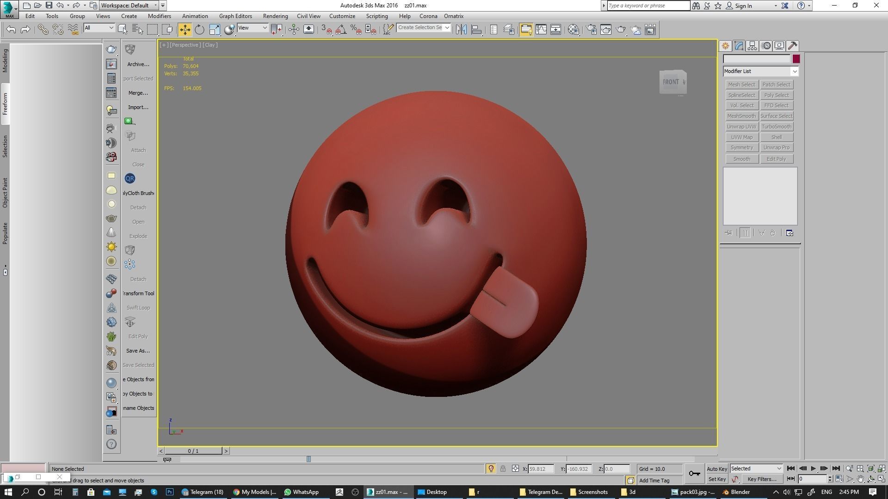
Task: Open Key Filters... dialog
Action: click(x=761, y=479)
